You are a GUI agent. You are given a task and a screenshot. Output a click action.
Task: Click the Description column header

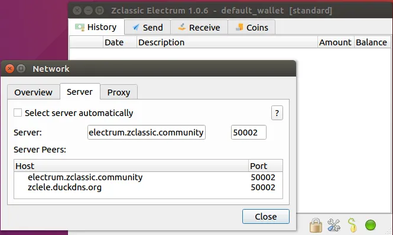[227, 42]
